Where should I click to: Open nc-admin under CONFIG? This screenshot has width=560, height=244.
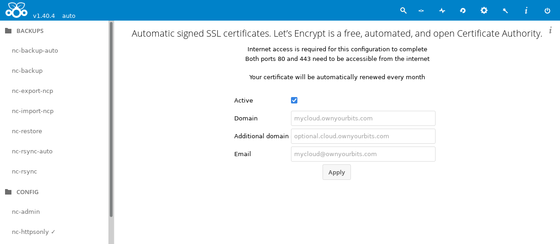[26, 211]
